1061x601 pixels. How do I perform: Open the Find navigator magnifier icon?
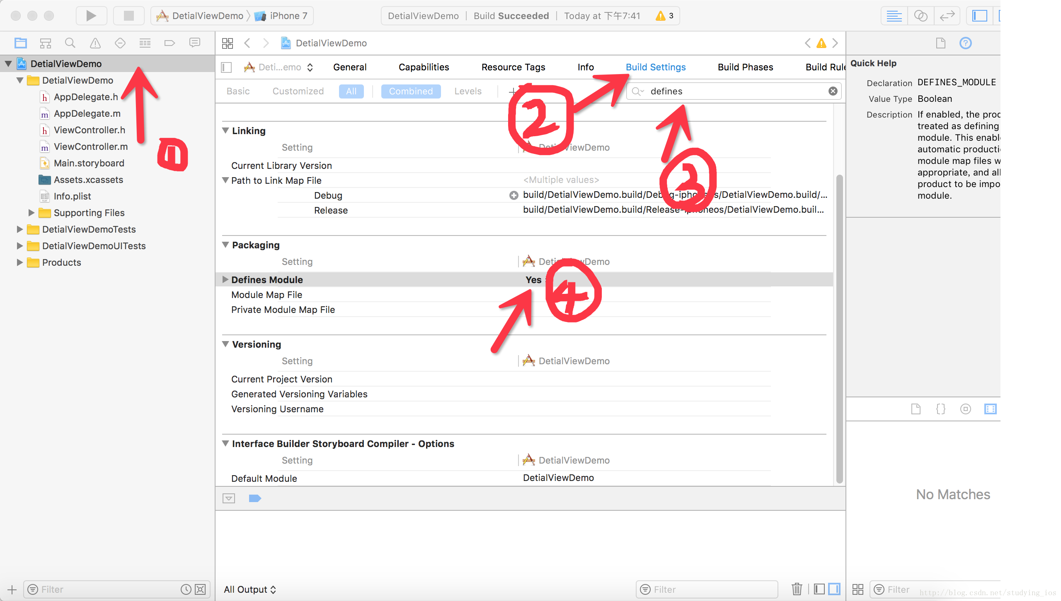[70, 43]
